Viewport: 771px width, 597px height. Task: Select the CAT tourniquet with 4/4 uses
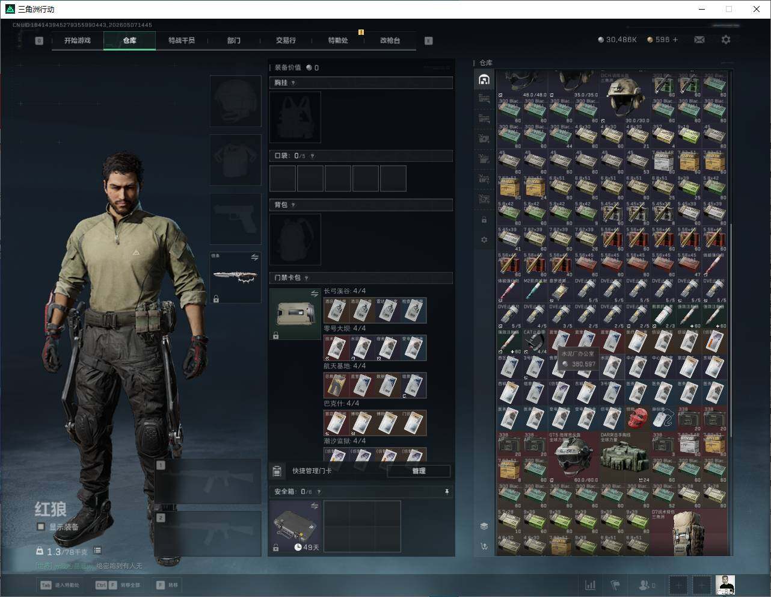[x=535, y=341]
